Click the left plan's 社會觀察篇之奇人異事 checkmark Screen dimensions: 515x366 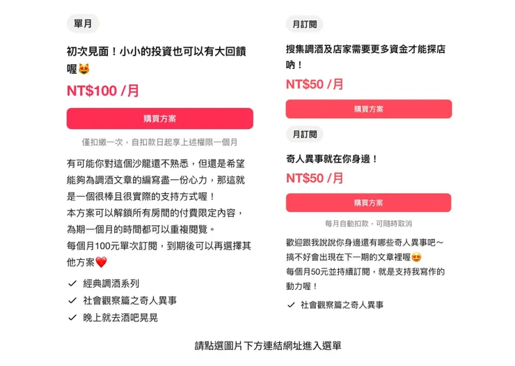click(x=72, y=300)
